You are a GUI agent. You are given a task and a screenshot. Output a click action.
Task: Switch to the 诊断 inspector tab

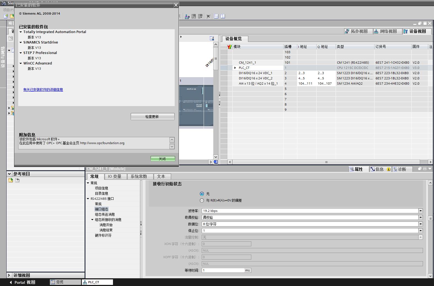click(x=403, y=169)
